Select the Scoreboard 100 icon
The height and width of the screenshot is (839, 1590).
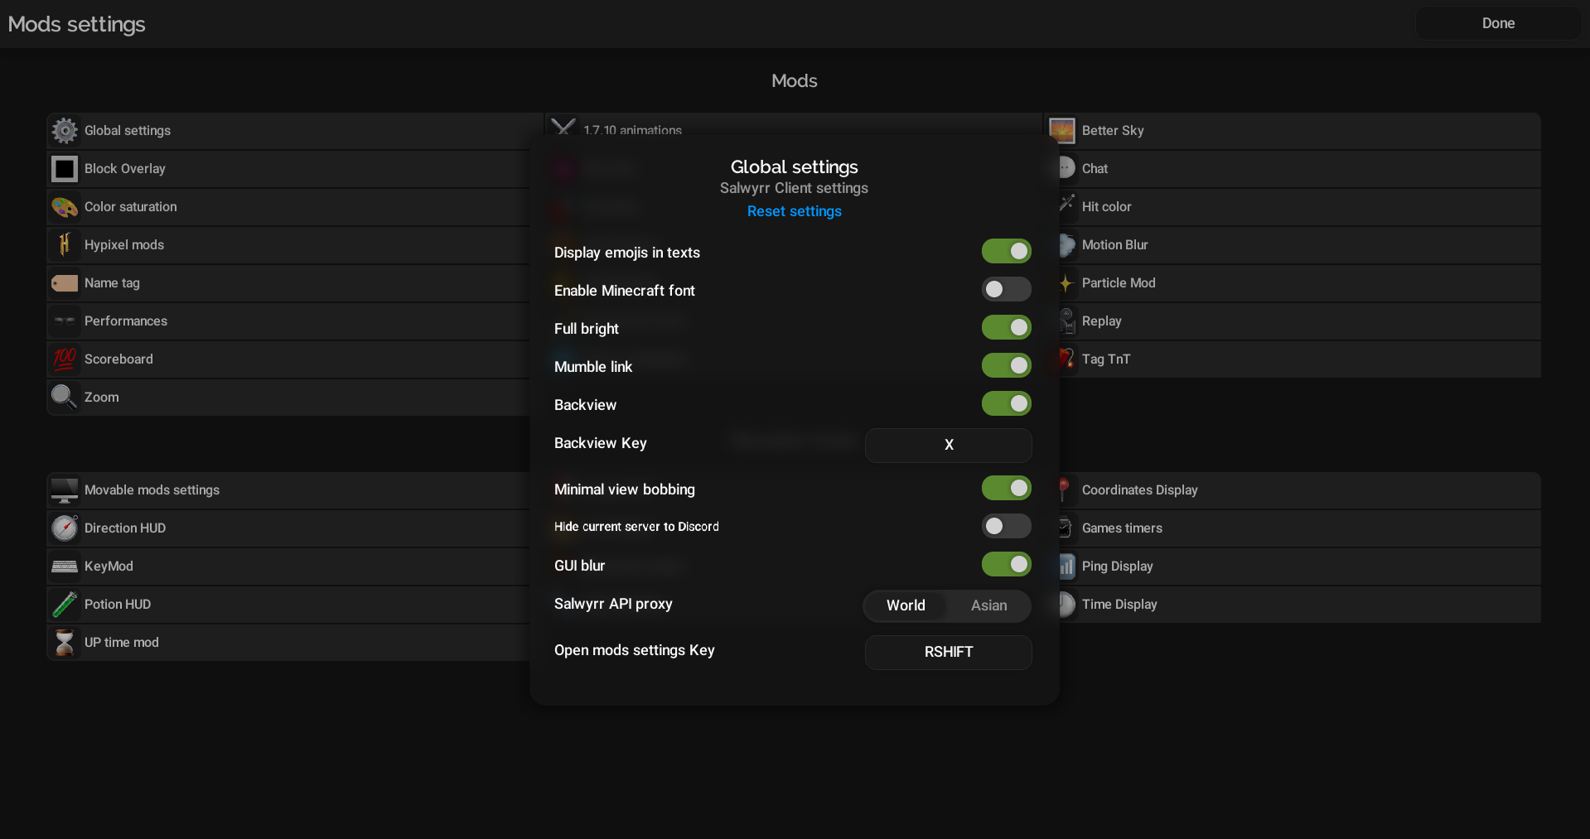(x=65, y=359)
